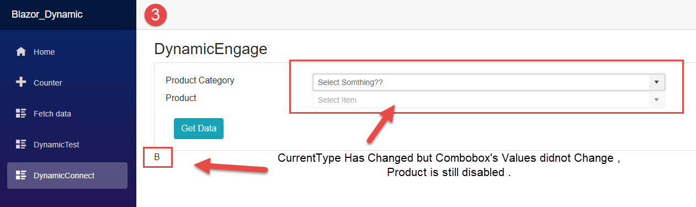This screenshot has height=207, width=696.
Task: Open the Home navigation item
Action: (67, 52)
